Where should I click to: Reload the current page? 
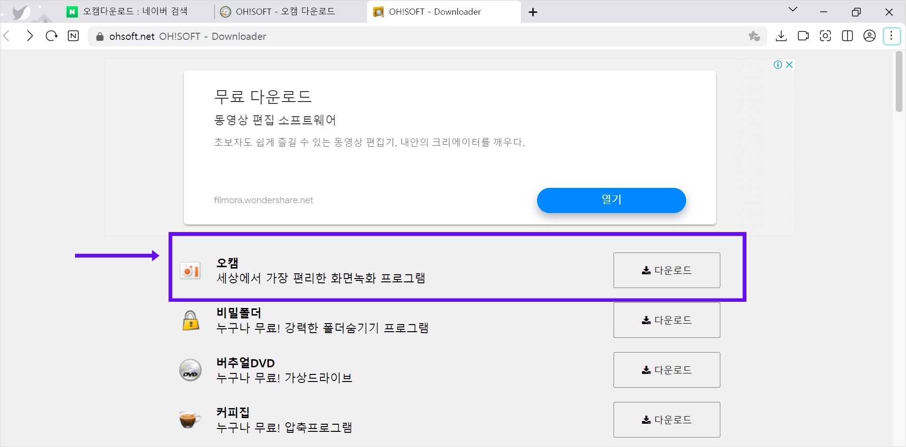coord(51,36)
